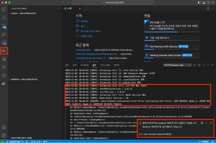Close the 시작 editor tab
216x143 pixels.
(80, 9)
